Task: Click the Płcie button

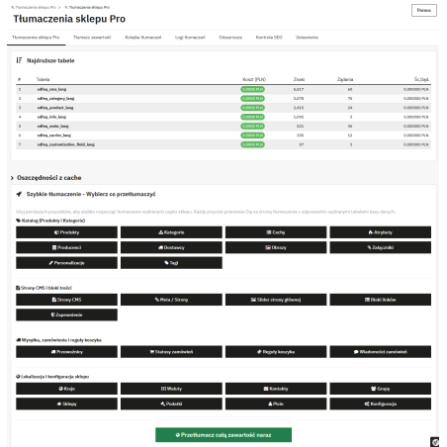Action: click(276, 403)
